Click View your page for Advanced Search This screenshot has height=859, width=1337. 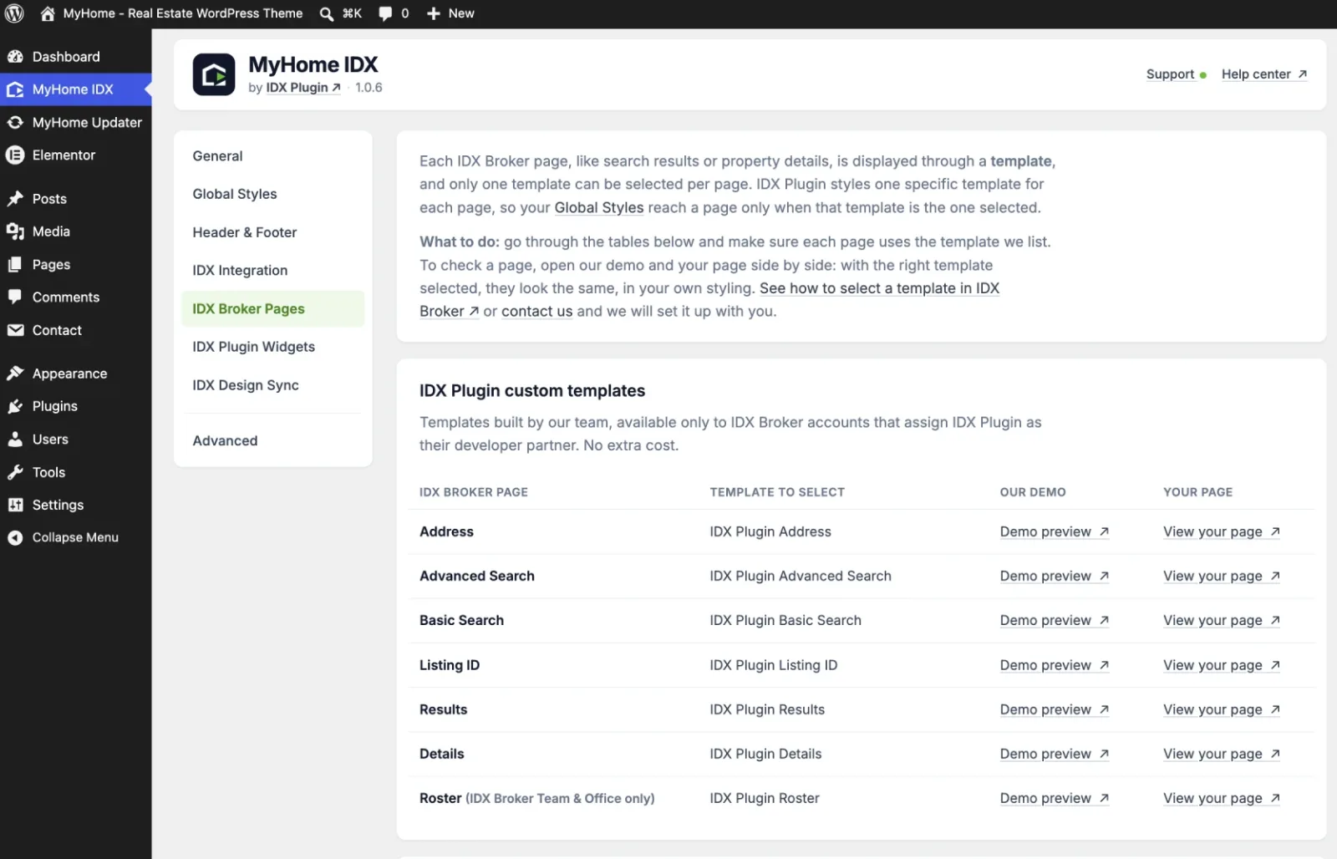[x=1221, y=576]
